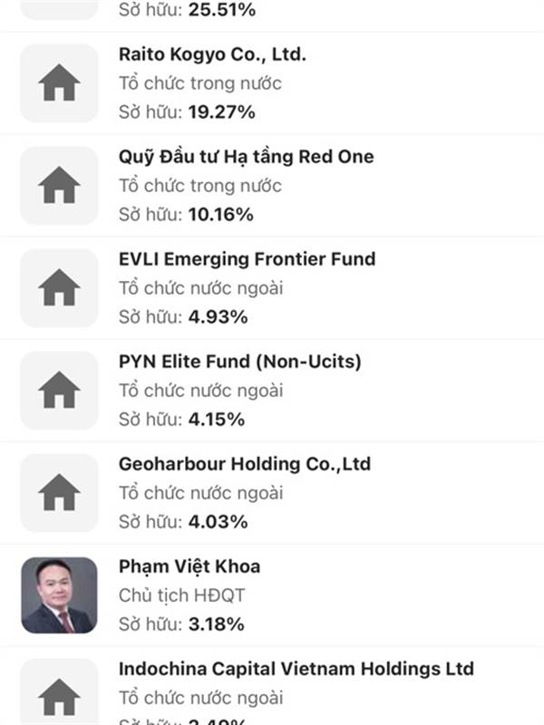This screenshot has width=544, height=725.
Task: Open Phạm Việt Khoa's profile photo
Action: coord(59,595)
